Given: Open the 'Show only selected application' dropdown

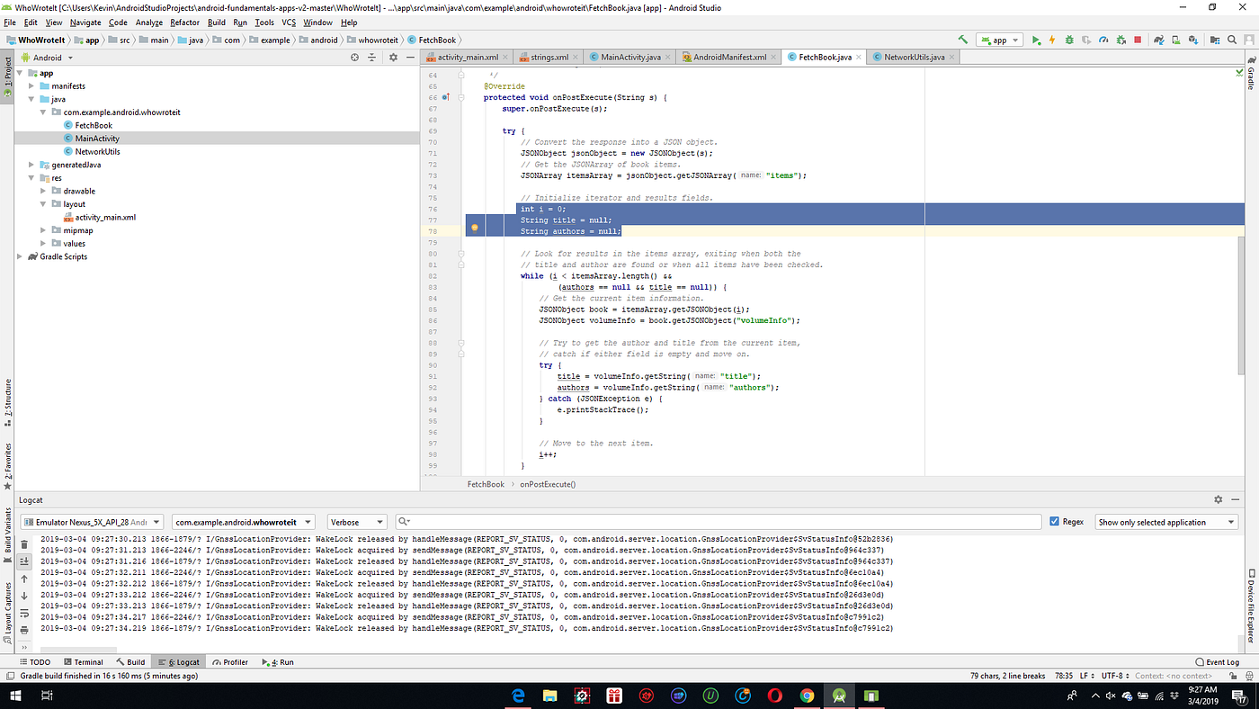Looking at the screenshot, I should (x=1166, y=520).
